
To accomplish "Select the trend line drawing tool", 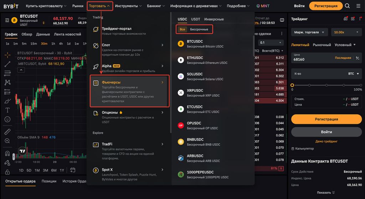I will [7, 64].
